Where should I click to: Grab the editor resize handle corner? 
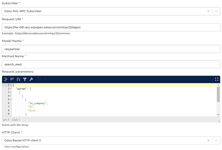click(x=219, y=121)
